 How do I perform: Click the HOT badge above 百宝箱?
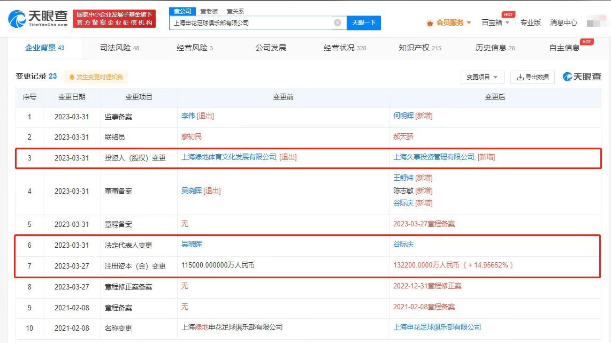507,14
